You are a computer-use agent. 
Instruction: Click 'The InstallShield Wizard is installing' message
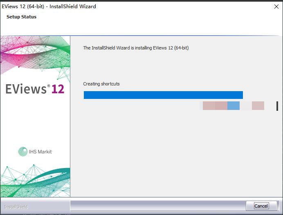pyautogui.click(x=136, y=48)
